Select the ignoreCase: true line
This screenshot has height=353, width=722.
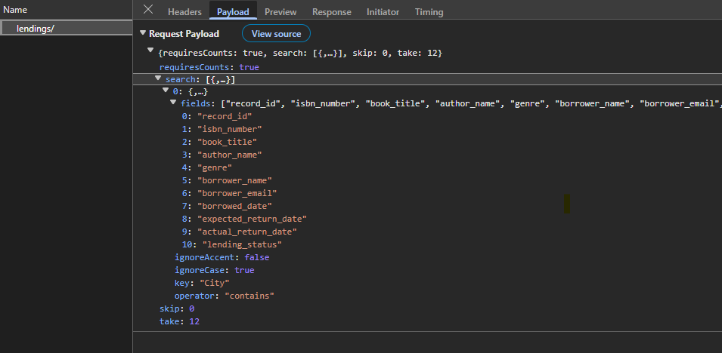[214, 270]
